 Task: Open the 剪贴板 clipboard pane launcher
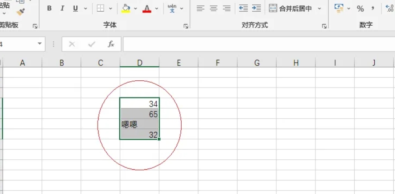[x=35, y=26]
